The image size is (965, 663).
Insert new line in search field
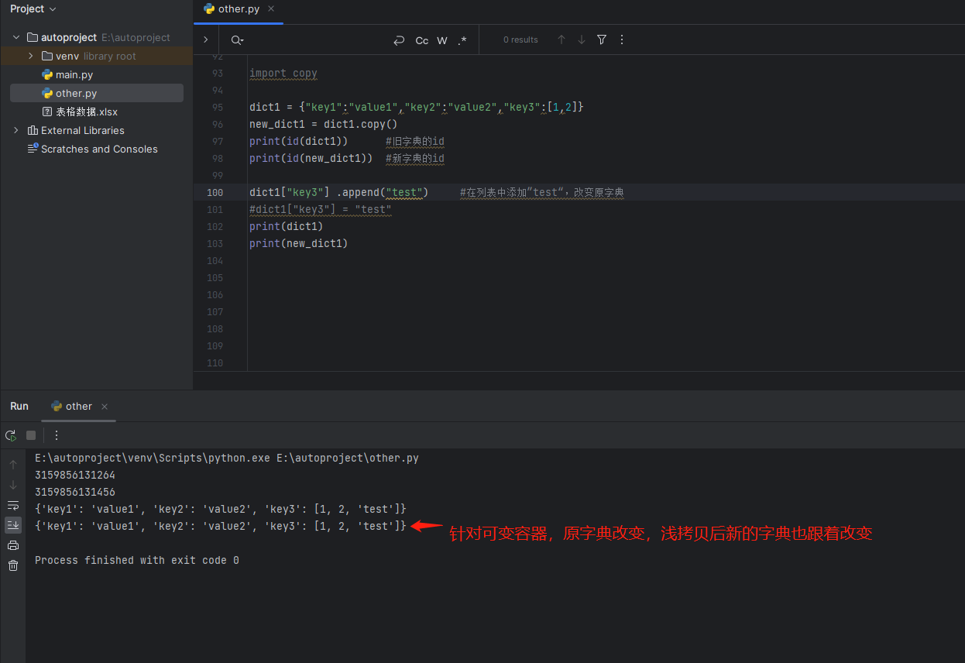click(x=399, y=40)
